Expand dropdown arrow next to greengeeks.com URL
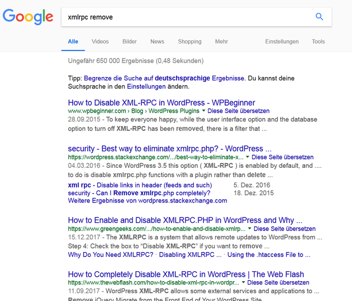 coord(250,229)
